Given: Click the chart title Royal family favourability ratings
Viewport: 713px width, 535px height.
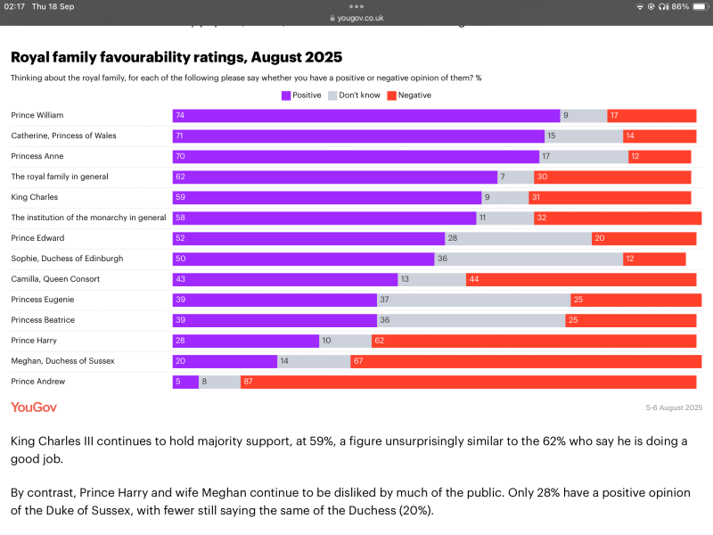Looking at the screenshot, I should [x=176, y=58].
